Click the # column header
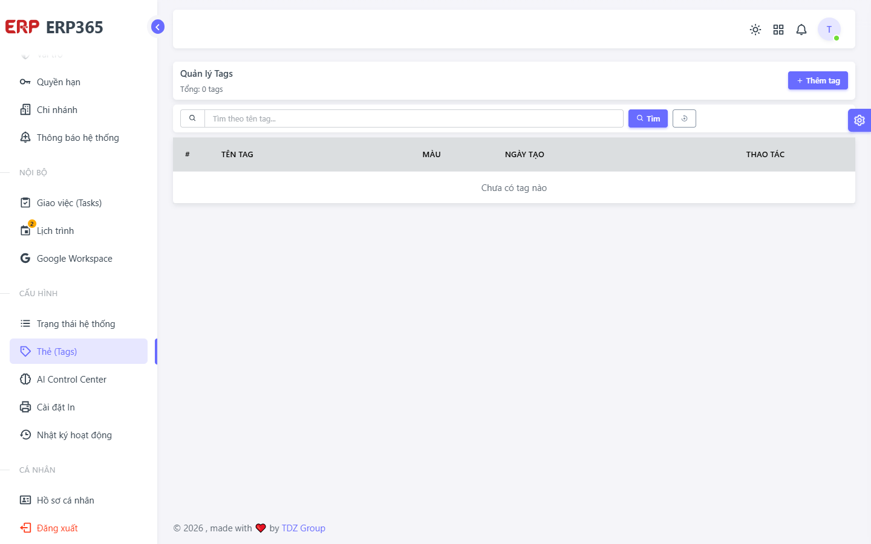Viewport: 871px width, 544px height. tap(188, 155)
